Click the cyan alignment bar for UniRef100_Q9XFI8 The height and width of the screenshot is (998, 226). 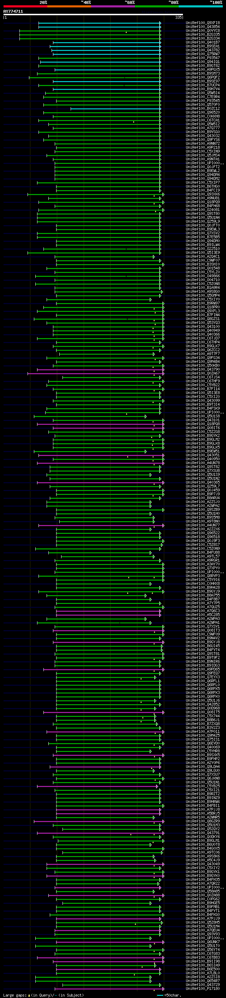(x=100, y=23)
